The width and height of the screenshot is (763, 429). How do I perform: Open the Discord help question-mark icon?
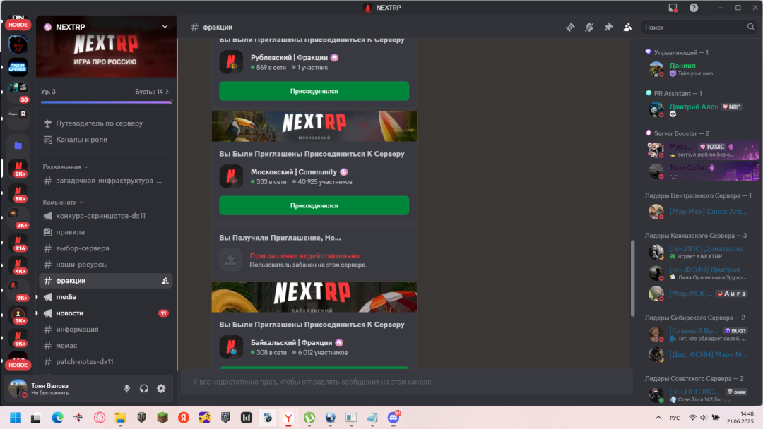(x=694, y=8)
